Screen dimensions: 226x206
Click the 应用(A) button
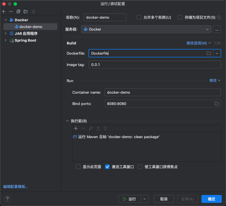188,199
